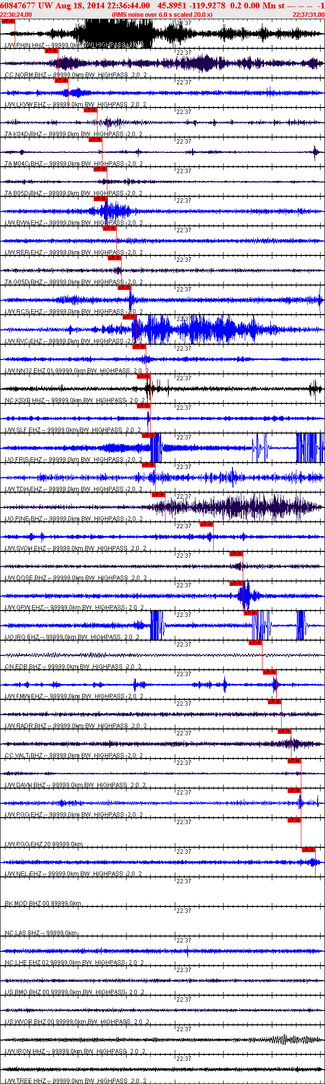Select the UO.IRO EHZ station label

tap(72, 637)
